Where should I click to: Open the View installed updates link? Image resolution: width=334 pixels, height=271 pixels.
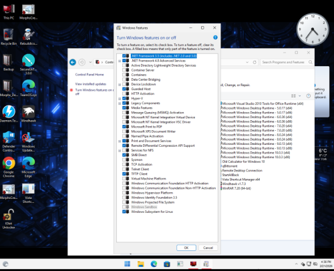click(x=91, y=84)
